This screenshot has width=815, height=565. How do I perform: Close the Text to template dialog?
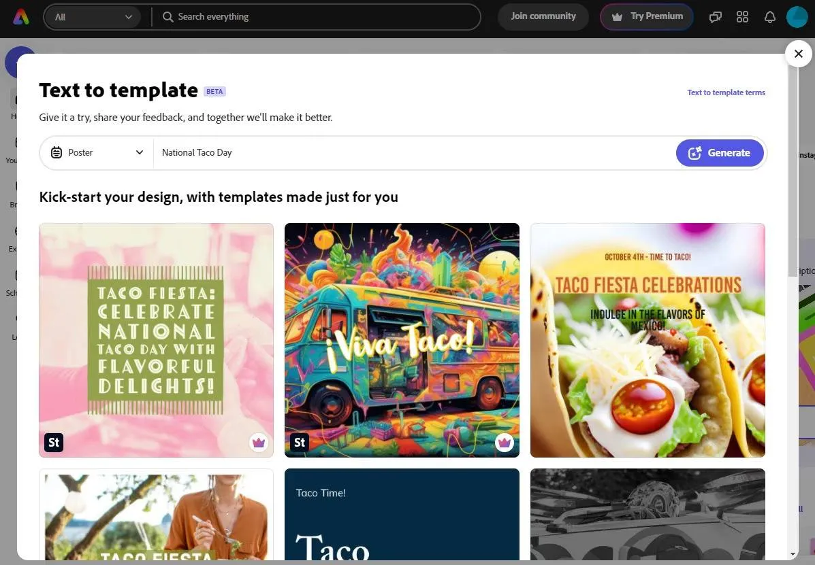pyautogui.click(x=798, y=54)
